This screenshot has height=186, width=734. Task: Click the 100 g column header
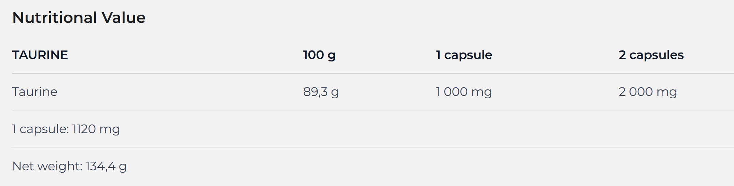(x=319, y=55)
